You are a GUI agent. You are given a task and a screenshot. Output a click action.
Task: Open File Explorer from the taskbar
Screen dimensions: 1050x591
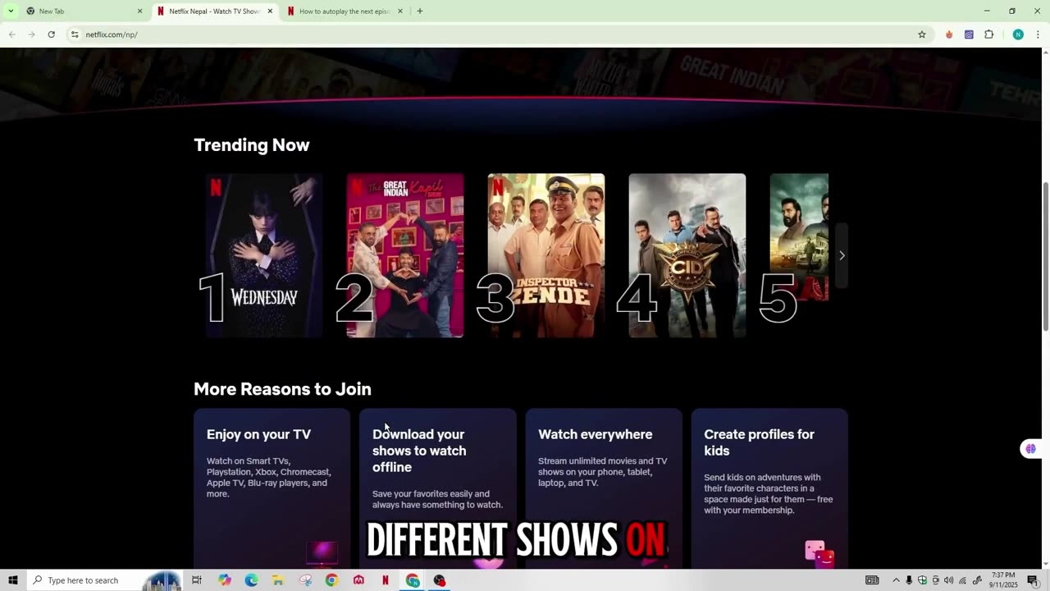(278, 580)
